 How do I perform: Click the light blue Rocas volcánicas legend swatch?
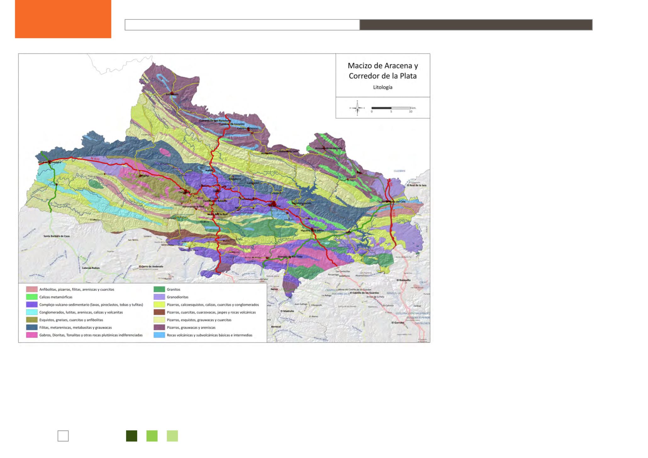159,335
